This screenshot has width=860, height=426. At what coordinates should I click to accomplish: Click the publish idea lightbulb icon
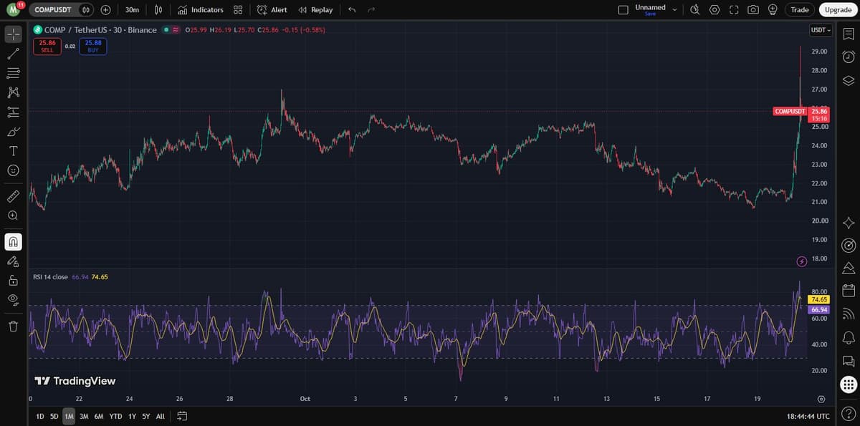[x=773, y=10]
